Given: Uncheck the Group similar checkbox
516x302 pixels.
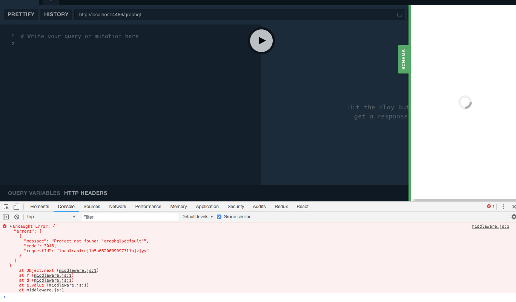Looking at the screenshot, I should (x=219, y=217).
